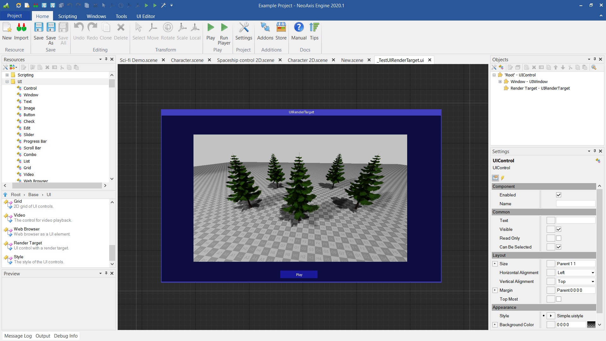
Task: Open the Horizontal Alignment dropdown
Action: click(592, 272)
